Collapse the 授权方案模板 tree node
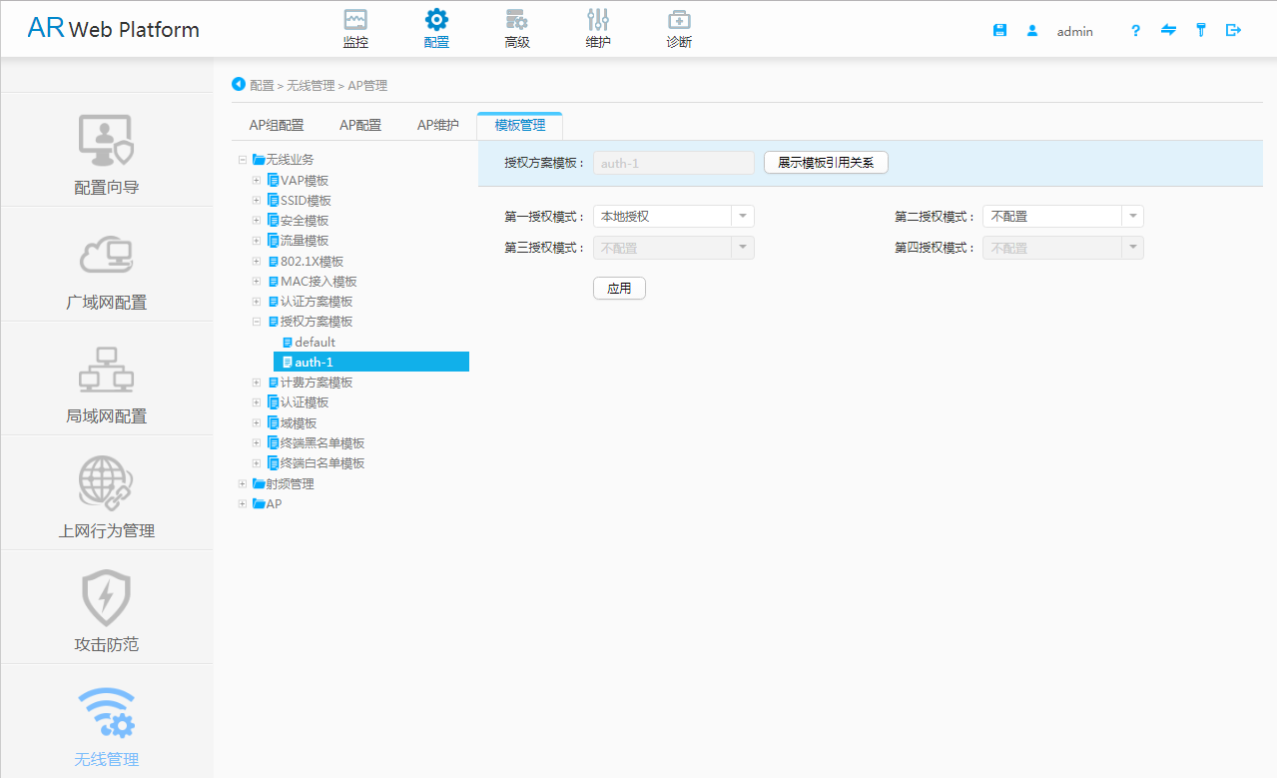The image size is (1277, 778). (x=257, y=322)
